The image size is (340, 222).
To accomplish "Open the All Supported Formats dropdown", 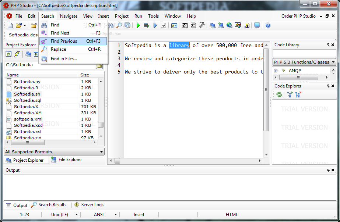I will [x=54, y=152].
